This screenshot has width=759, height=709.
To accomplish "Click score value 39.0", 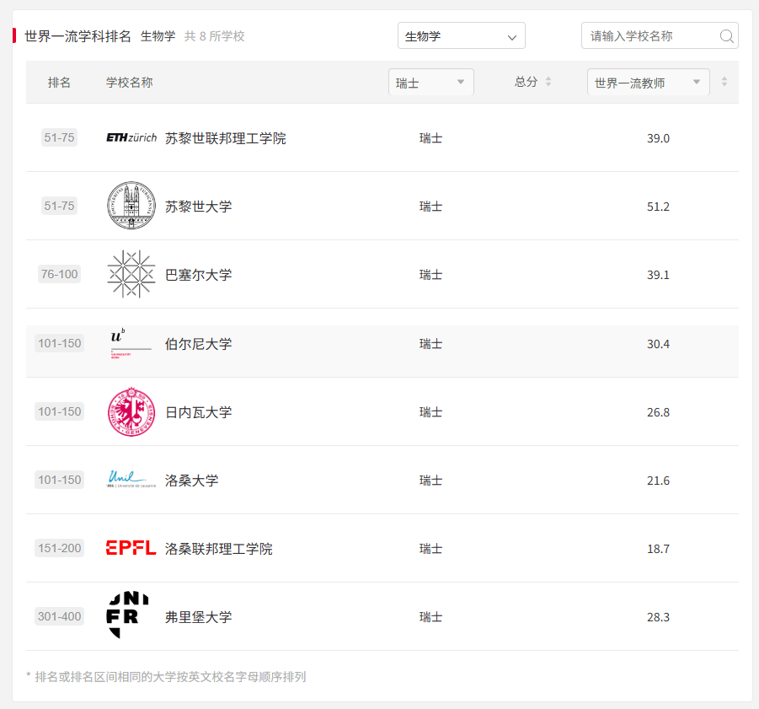I will click(658, 138).
